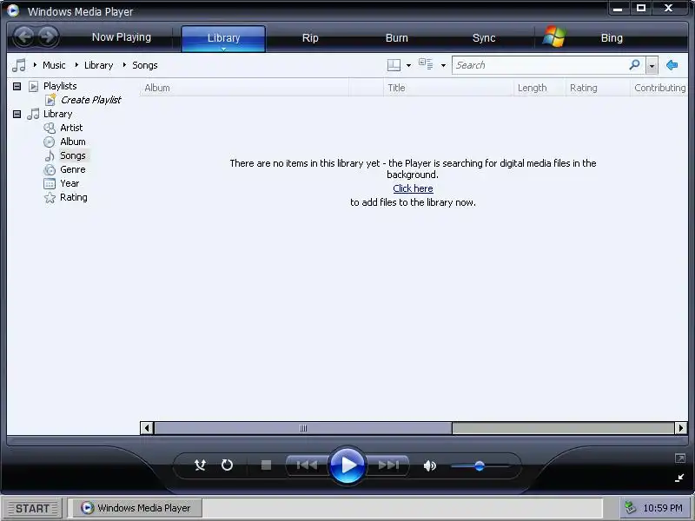
Task: Switch to compact mode icon
Action: [679, 478]
